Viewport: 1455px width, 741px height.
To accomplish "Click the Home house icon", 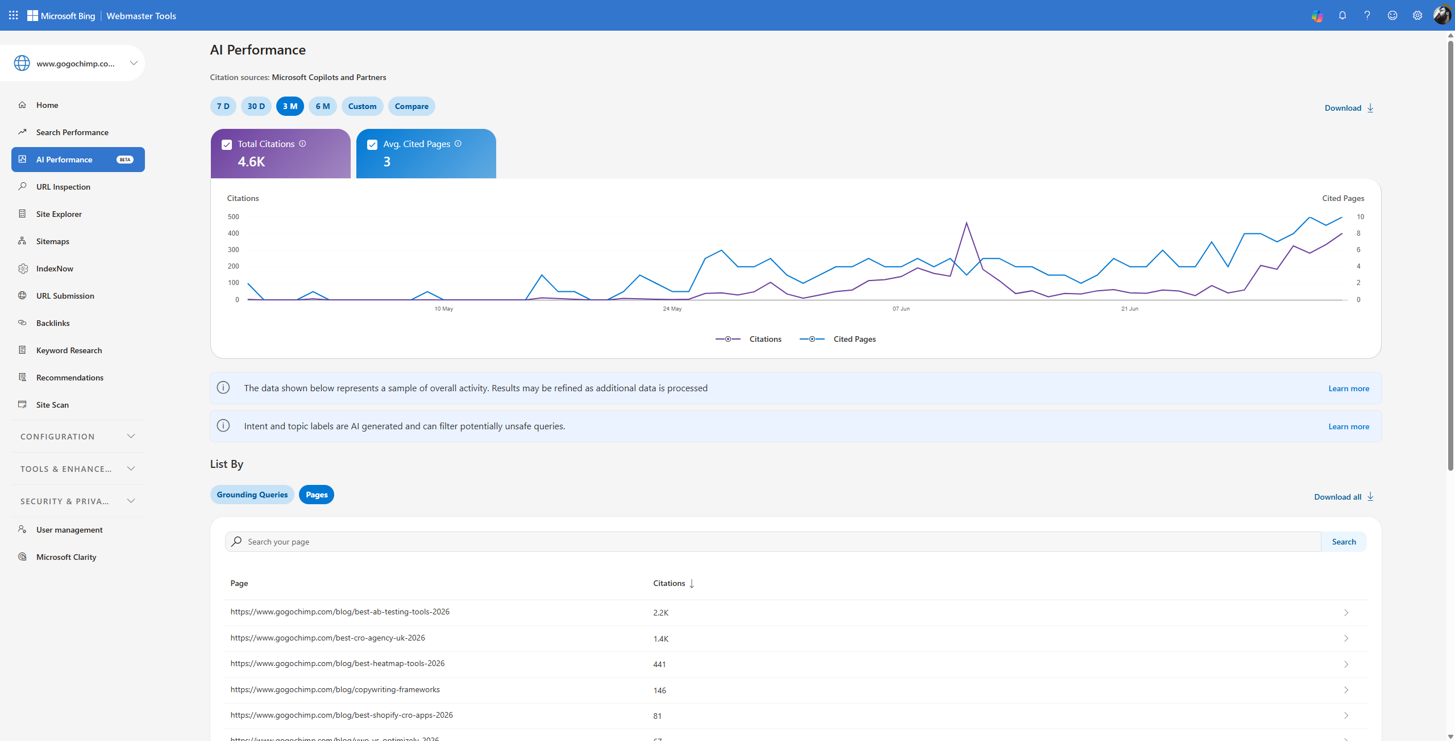I will [x=22, y=104].
